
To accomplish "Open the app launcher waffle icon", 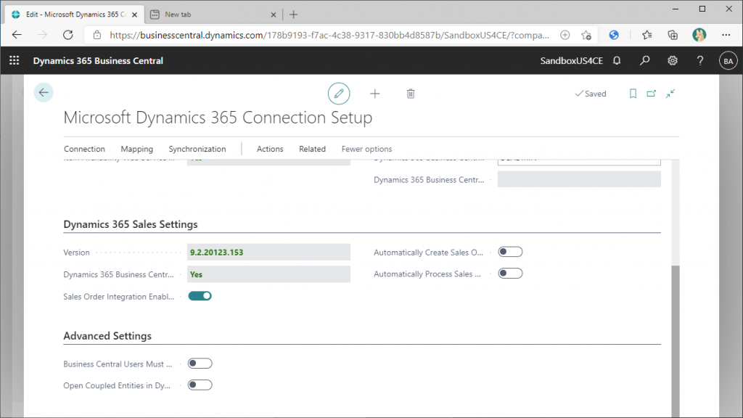I will pyautogui.click(x=15, y=61).
